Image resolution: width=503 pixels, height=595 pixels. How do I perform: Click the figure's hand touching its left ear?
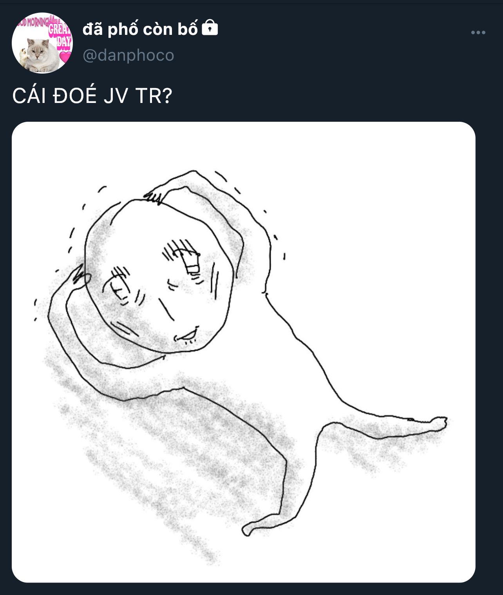[80, 277]
